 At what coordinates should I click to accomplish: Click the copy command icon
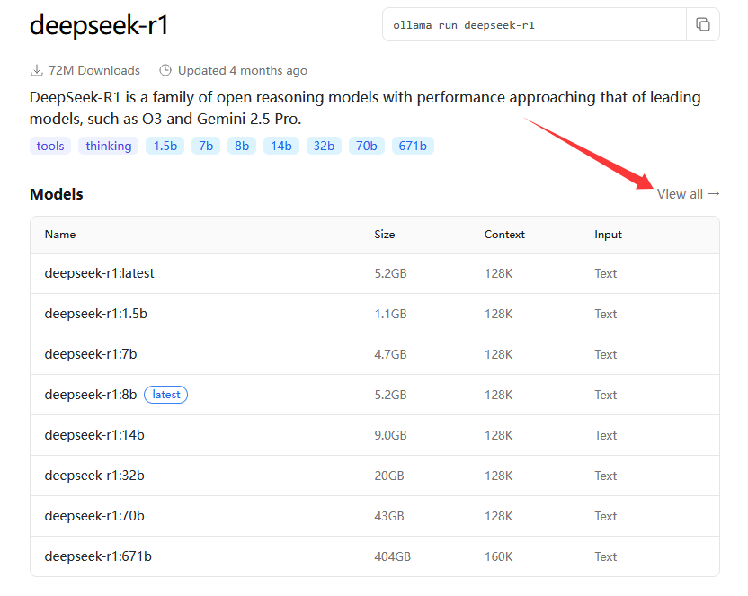[703, 25]
